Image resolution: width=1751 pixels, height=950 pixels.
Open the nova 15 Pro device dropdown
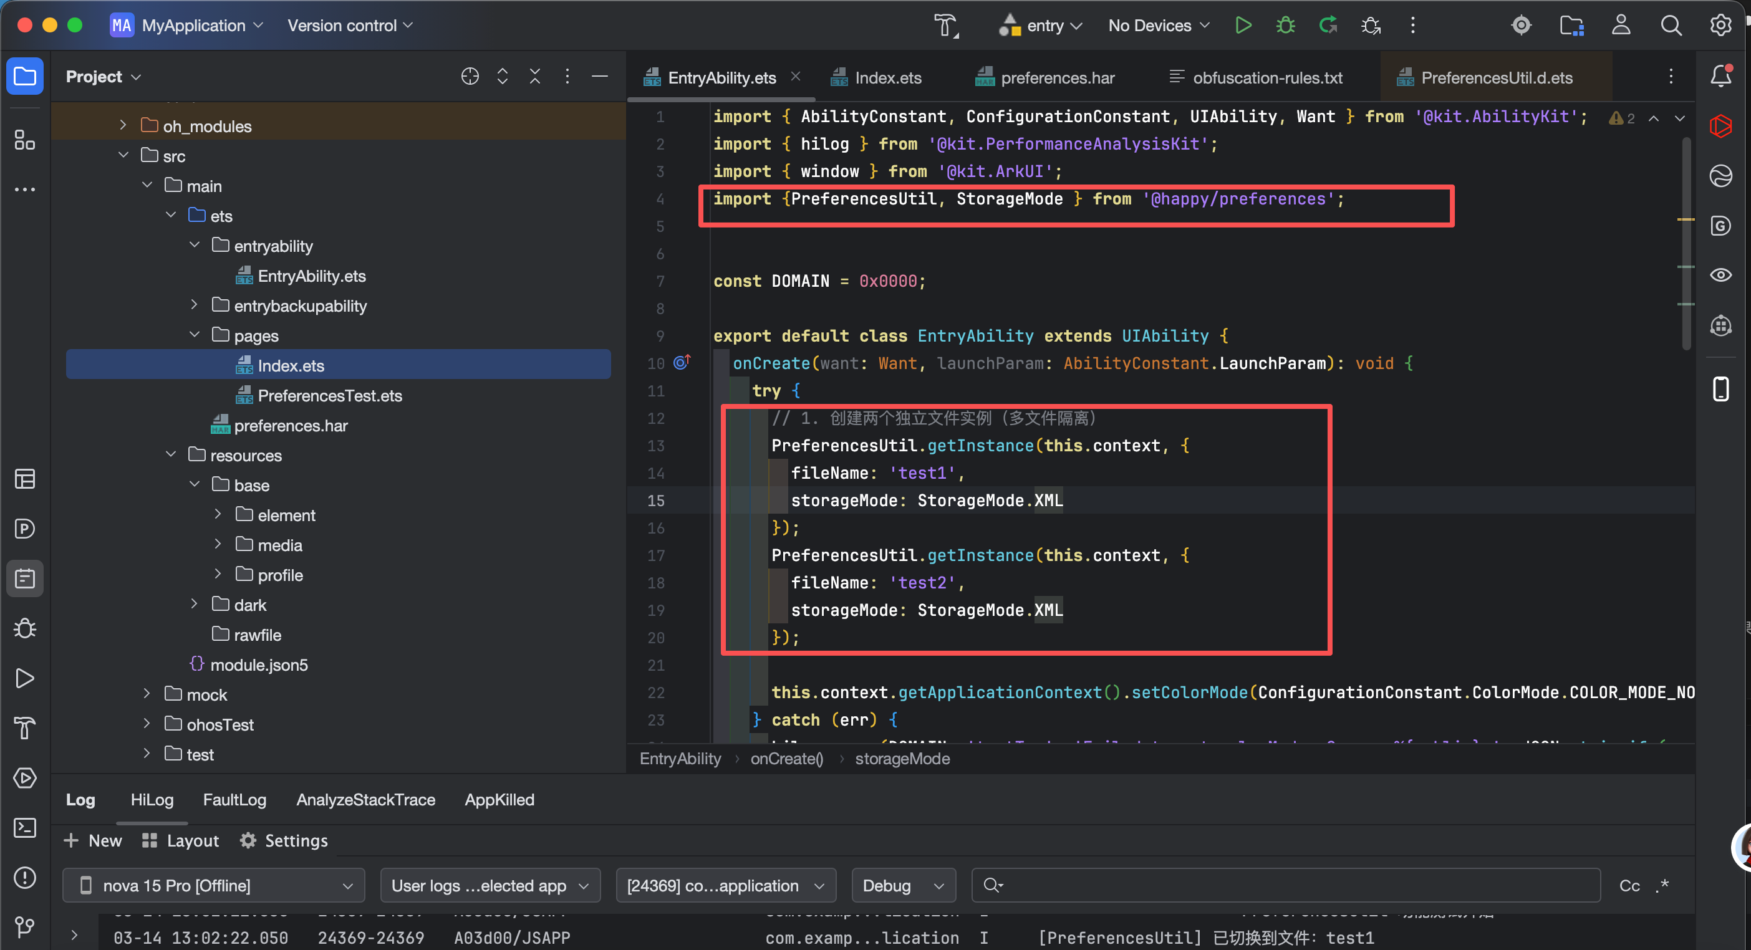coord(214,885)
